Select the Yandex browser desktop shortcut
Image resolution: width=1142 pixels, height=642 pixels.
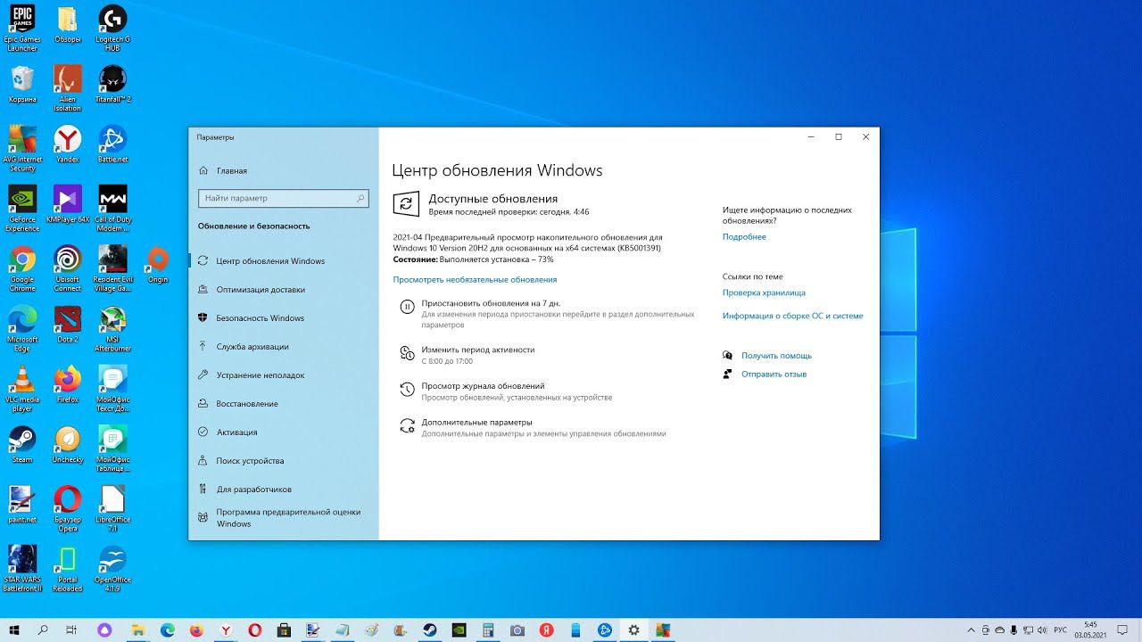click(68, 144)
